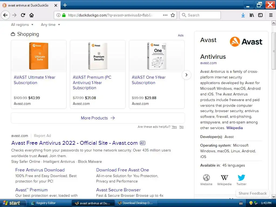276x207 pixels.
Task: Bookmark this page with the star
Action: coord(173,15)
